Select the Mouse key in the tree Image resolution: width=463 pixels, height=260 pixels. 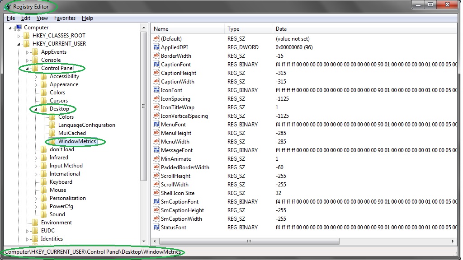[58, 190]
